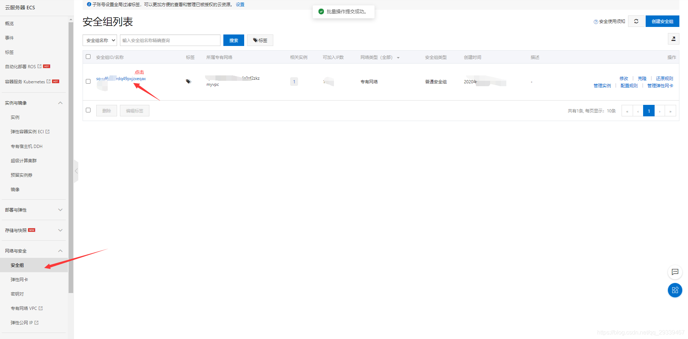Click the 标签 filter button
This screenshot has width=688, height=339.
click(x=260, y=40)
